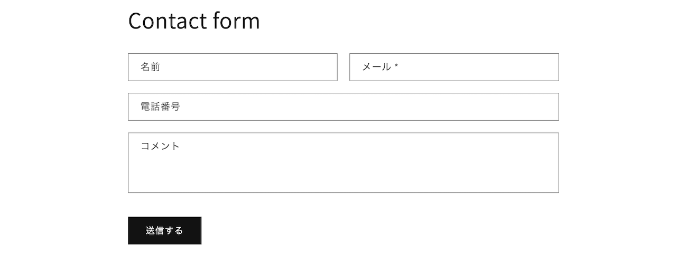
Task: Click the 名前 name input field
Action: pyautogui.click(x=233, y=67)
